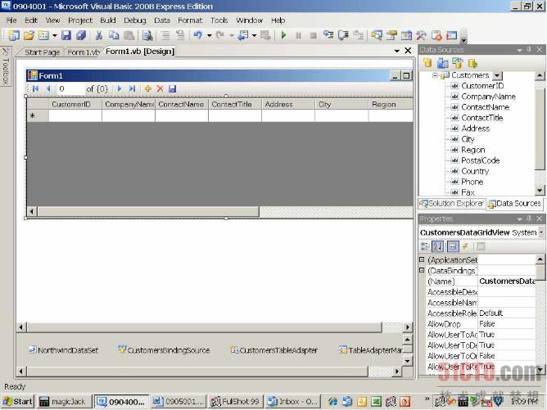Toggle the Properties Alphabetical sort icon
The image size is (547, 410).
tap(438, 246)
